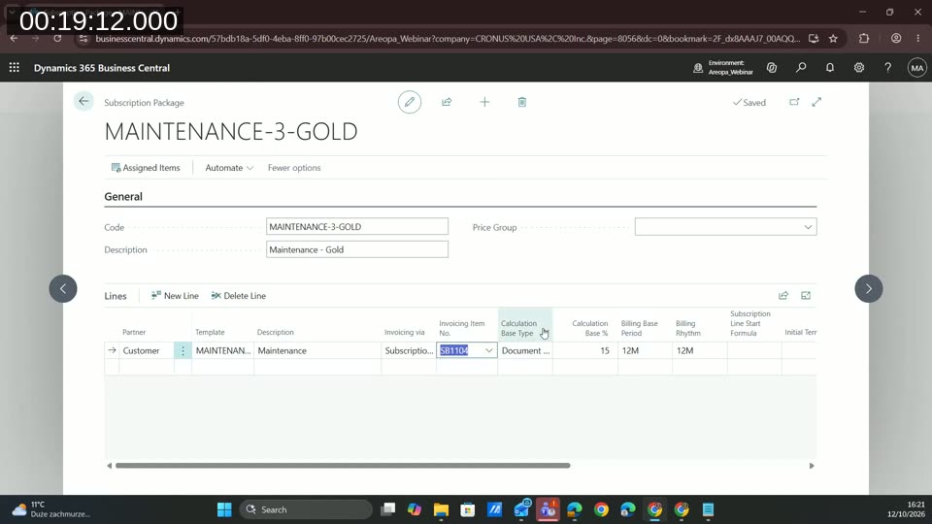Open Copilot icon in top bar
This screenshot has width=932, height=524.
[772, 68]
